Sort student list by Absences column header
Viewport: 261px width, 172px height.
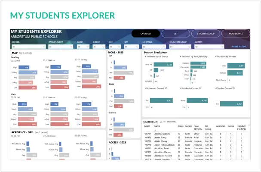coord(221,126)
